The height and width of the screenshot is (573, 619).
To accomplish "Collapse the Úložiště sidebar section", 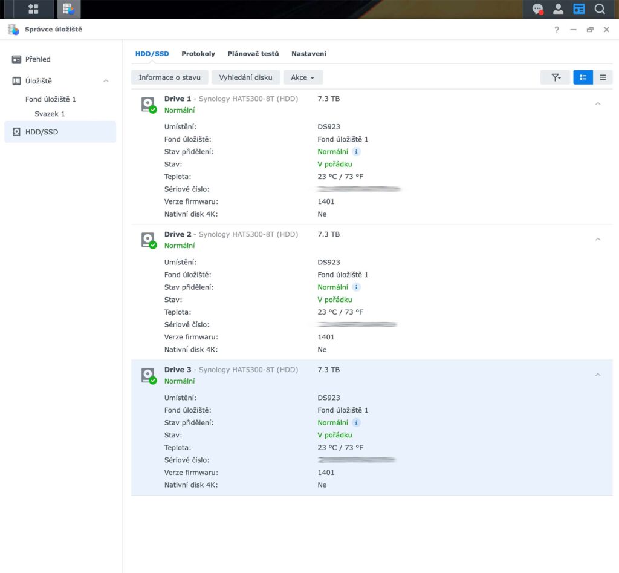I will [x=106, y=81].
